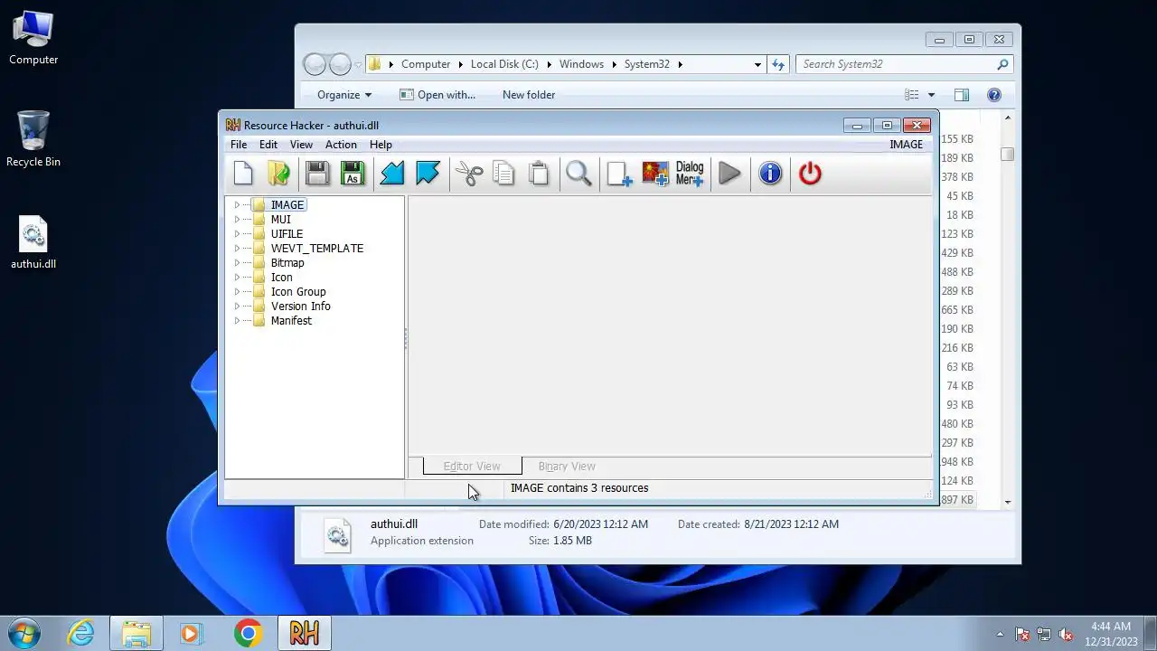This screenshot has height=651, width=1157.
Task: Expand the Icon Group tree node
Action: pyautogui.click(x=237, y=292)
